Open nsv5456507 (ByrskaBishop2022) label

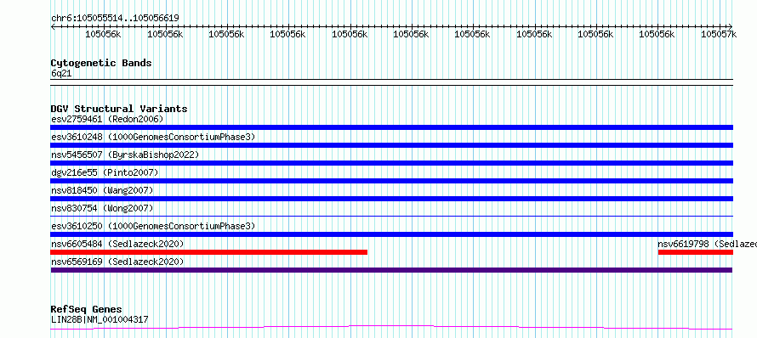click(x=124, y=155)
